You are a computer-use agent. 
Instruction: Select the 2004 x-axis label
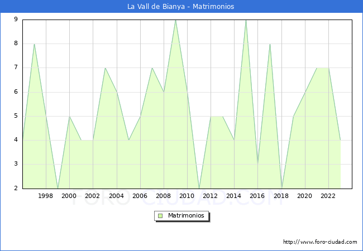pyautogui.click(x=117, y=196)
